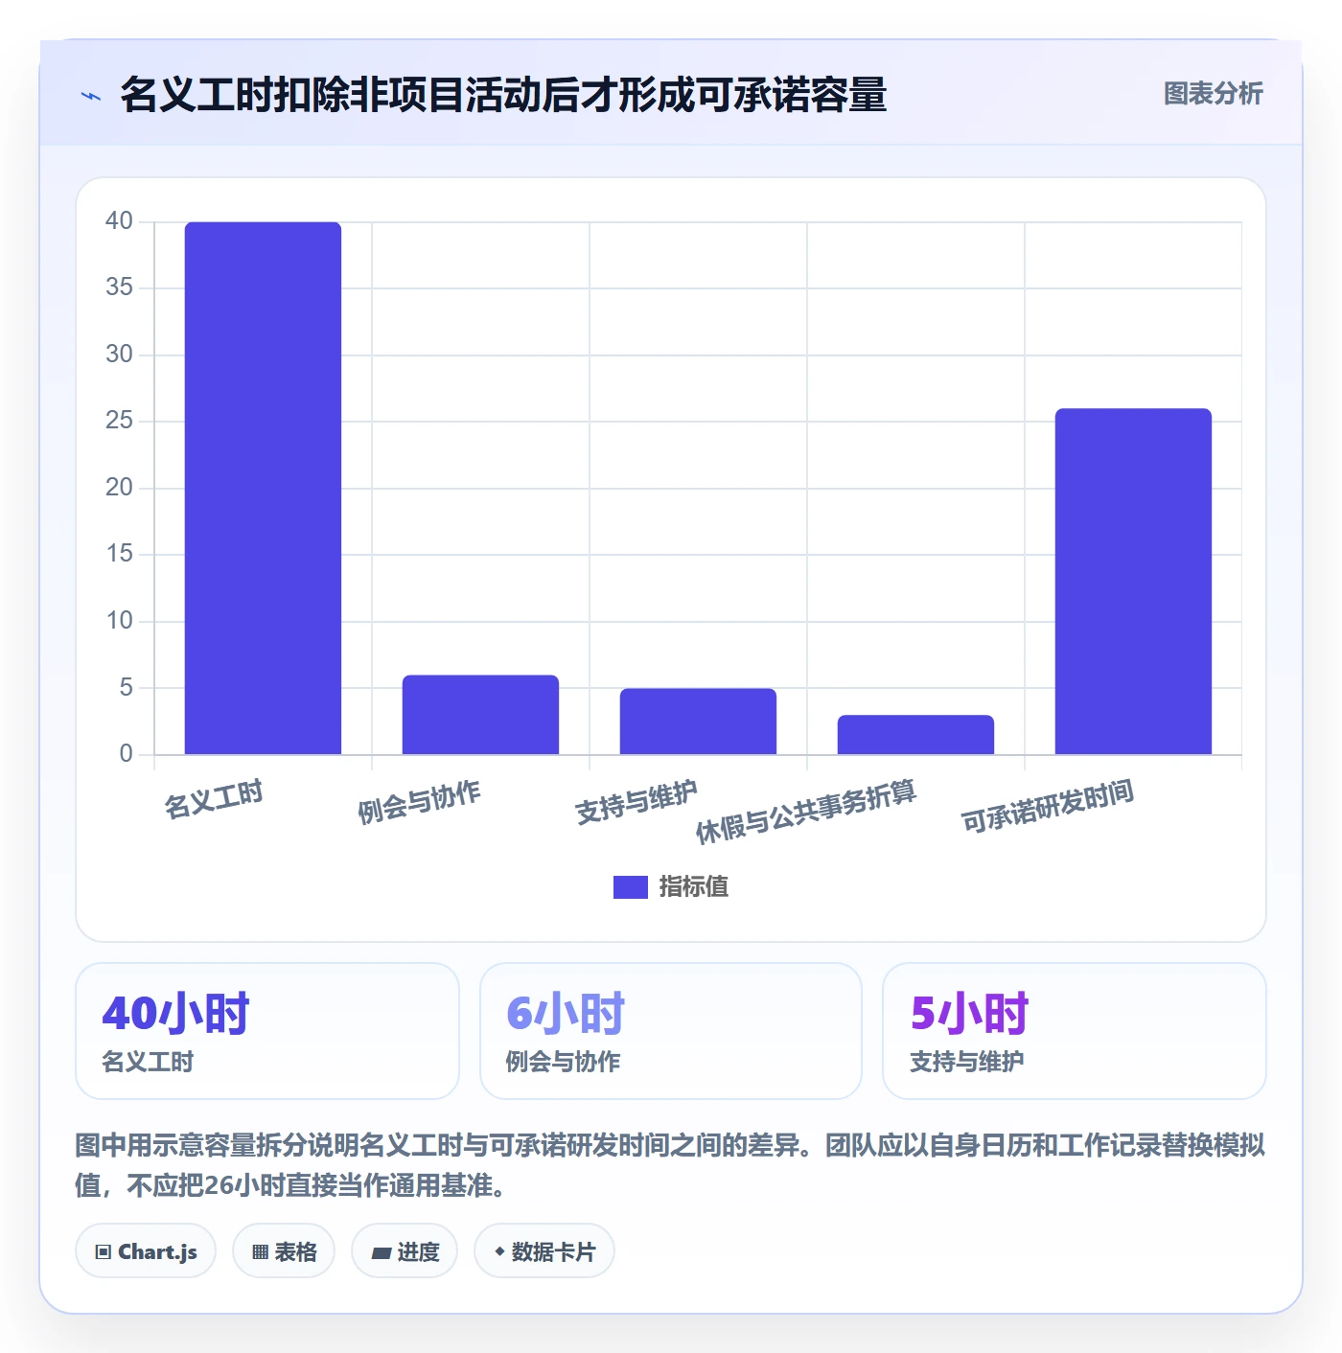Click the lightning bolt icon beside the title
Viewport: 1342px width, 1353px height.
click(91, 96)
